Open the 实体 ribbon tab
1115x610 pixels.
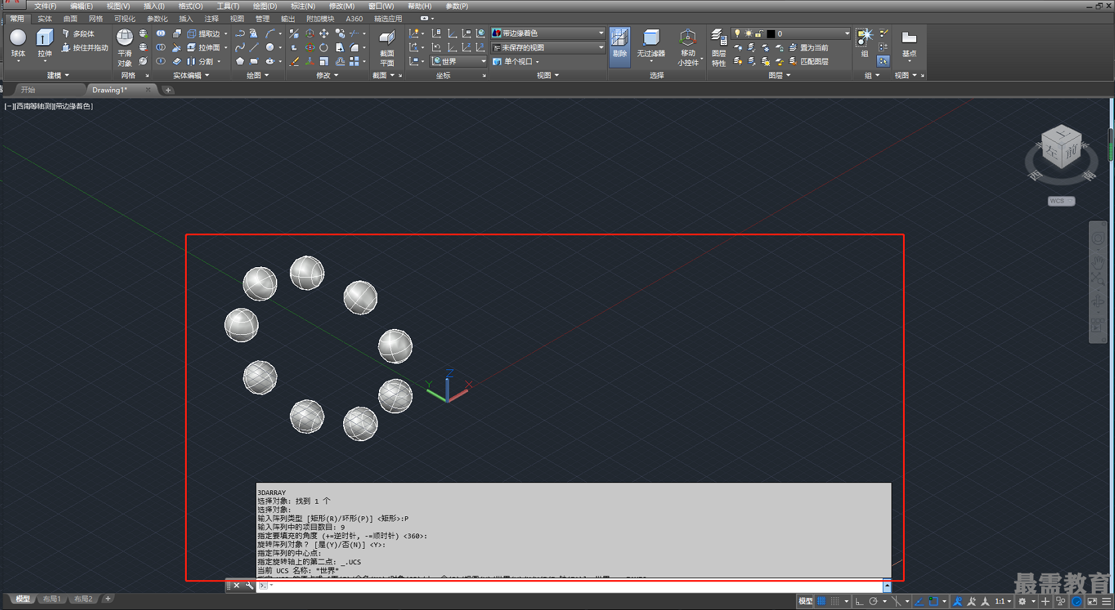point(45,19)
